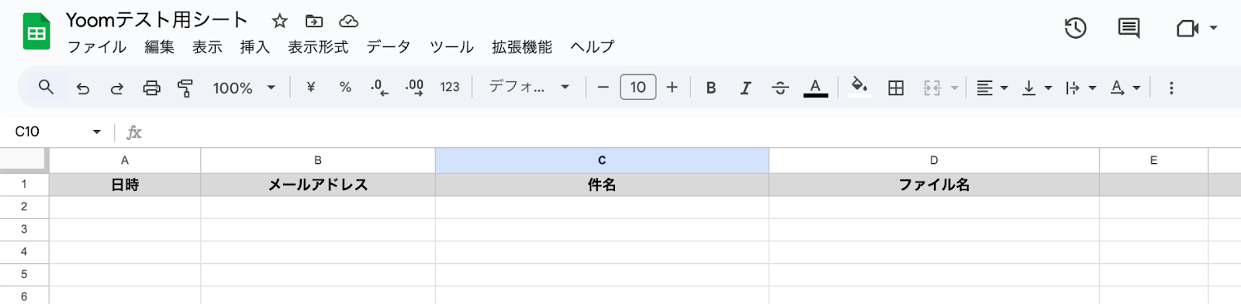Image resolution: width=1241 pixels, height=304 pixels.
Task: Toggle bold formatting
Action: (710, 88)
